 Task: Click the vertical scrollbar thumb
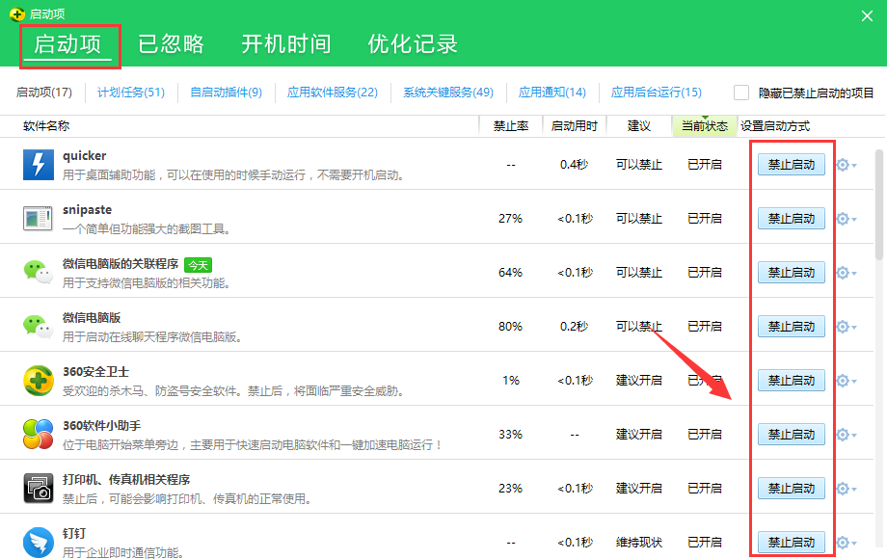pos(879,203)
